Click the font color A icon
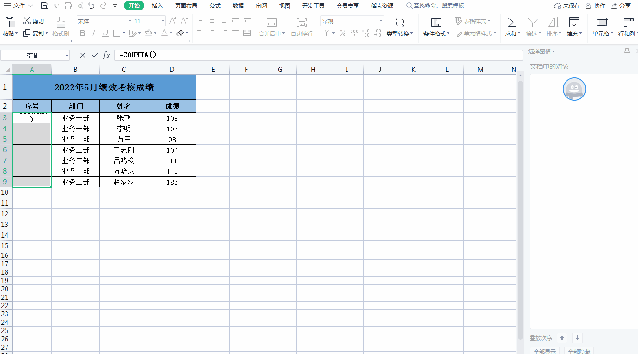Viewport: 638px width, 354px height. [164, 33]
